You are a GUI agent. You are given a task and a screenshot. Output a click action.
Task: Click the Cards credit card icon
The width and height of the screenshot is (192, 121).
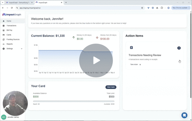coord(4,35)
